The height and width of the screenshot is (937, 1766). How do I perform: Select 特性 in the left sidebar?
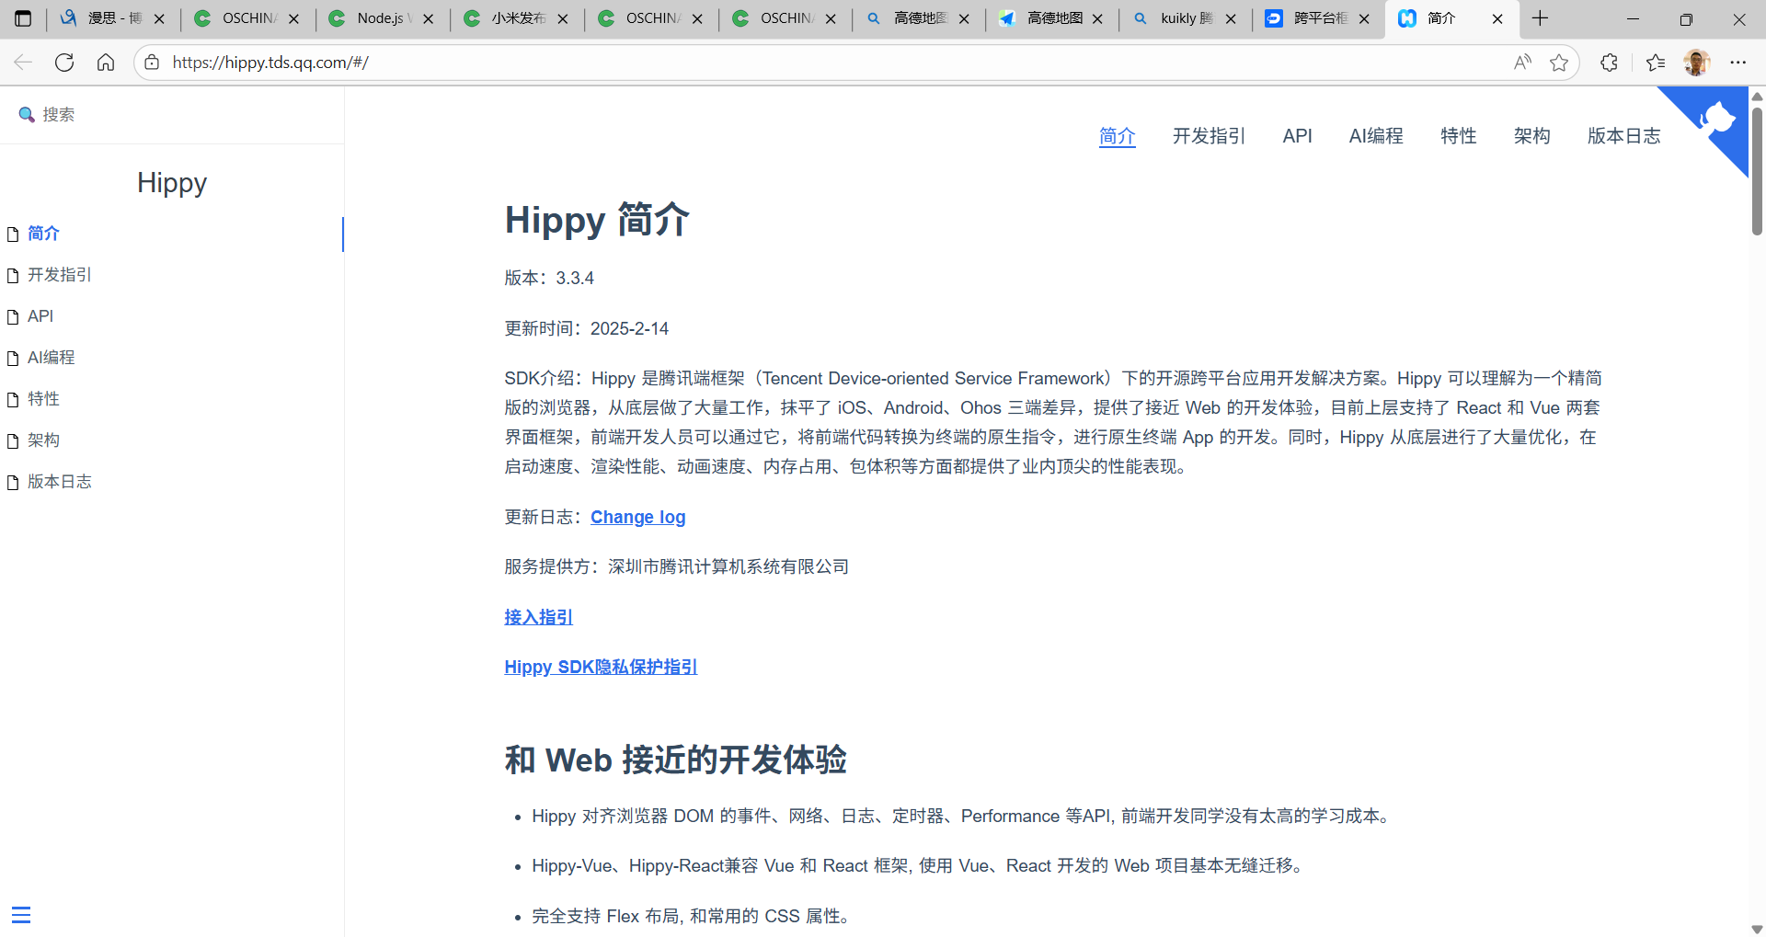[x=43, y=399]
